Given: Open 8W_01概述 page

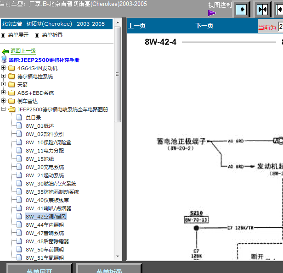Looking at the screenshot, I should coord(40,126).
